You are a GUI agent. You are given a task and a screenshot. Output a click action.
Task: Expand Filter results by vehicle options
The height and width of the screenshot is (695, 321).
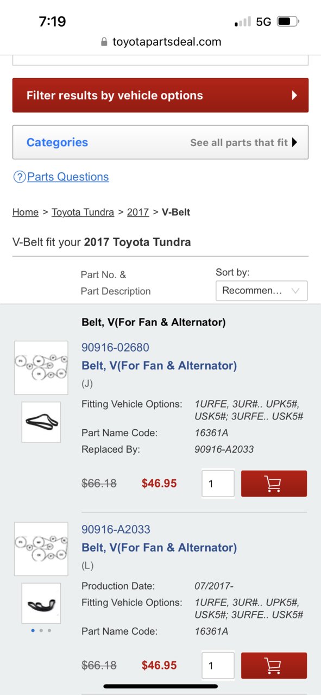[160, 95]
